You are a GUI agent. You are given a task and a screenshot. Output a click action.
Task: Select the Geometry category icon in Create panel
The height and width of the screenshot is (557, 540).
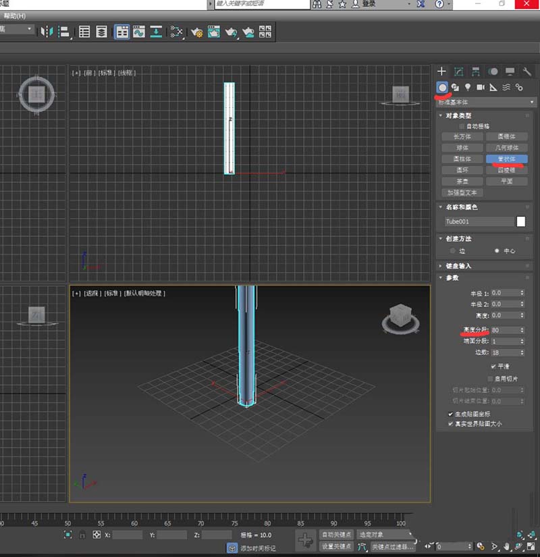pyautogui.click(x=442, y=87)
